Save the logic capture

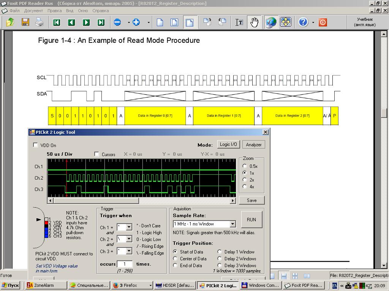(251, 200)
